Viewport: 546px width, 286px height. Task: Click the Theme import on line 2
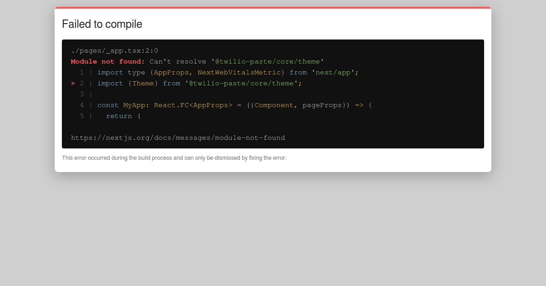pyautogui.click(x=143, y=83)
